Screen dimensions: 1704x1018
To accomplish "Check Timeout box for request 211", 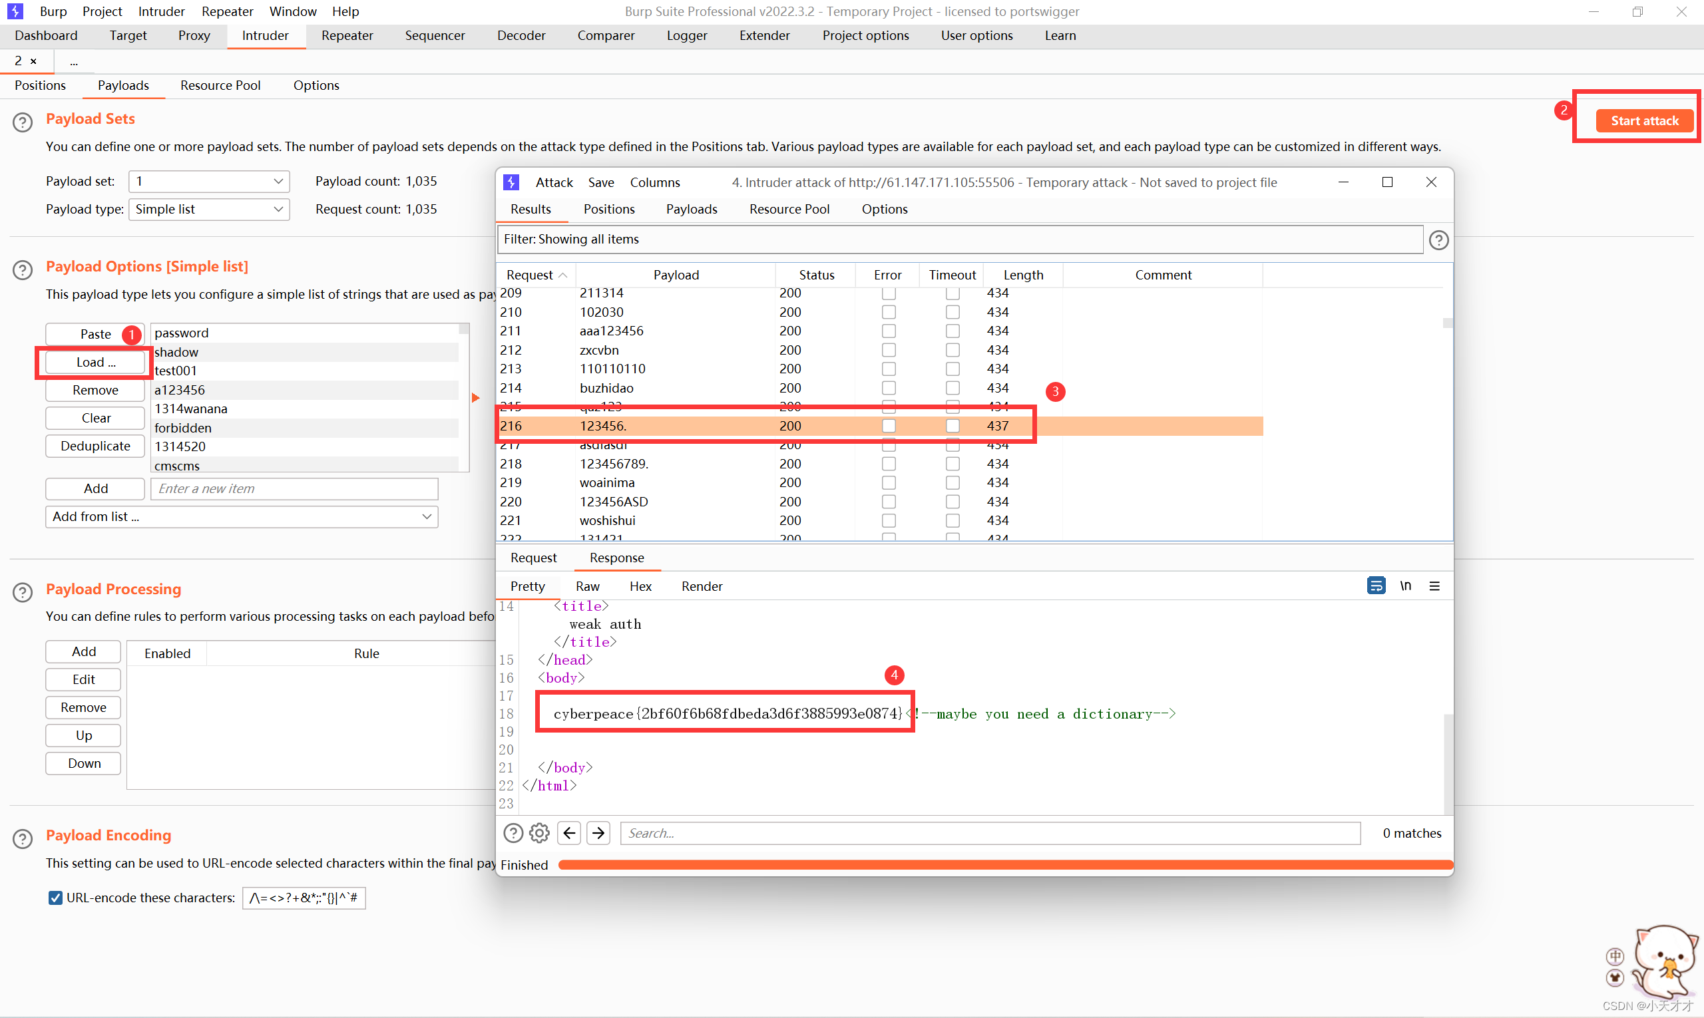I will point(953,331).
